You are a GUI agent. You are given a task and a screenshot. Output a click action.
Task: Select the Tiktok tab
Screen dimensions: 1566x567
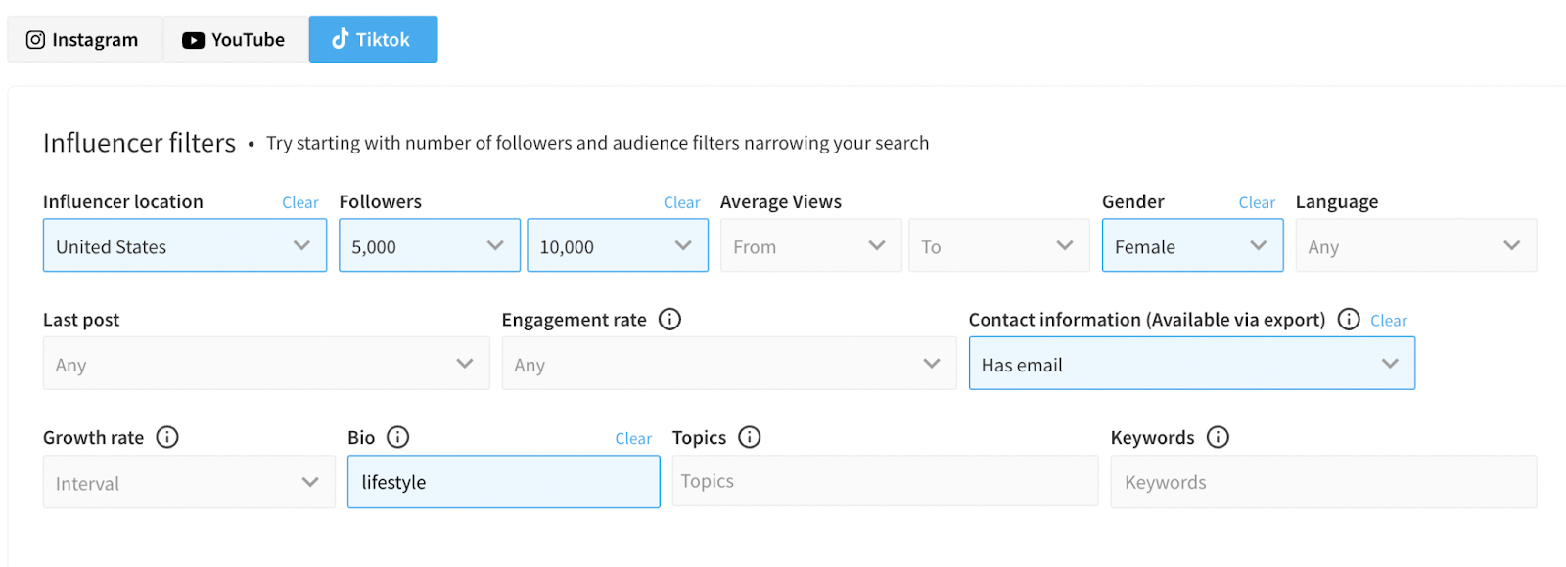372,40
